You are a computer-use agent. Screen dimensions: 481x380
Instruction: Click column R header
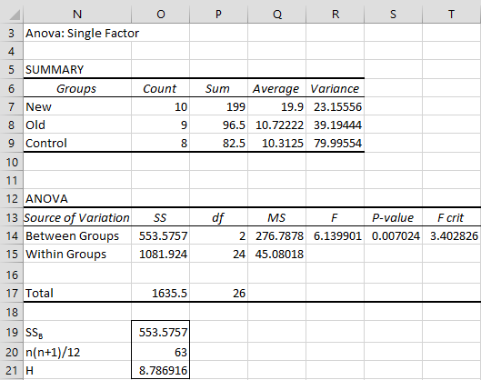click(335, 15)
